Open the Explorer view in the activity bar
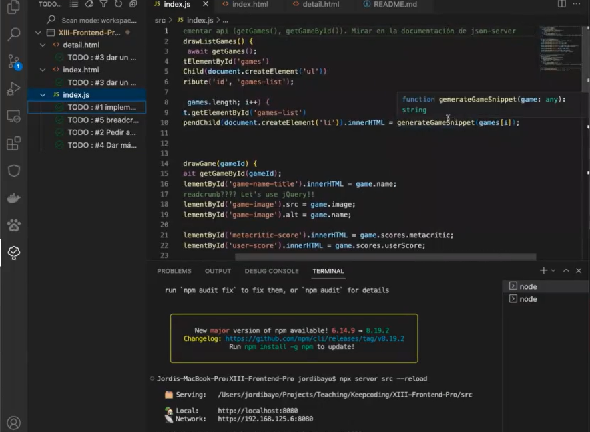Viewport: 590px width, 432px height. point(13,7)
